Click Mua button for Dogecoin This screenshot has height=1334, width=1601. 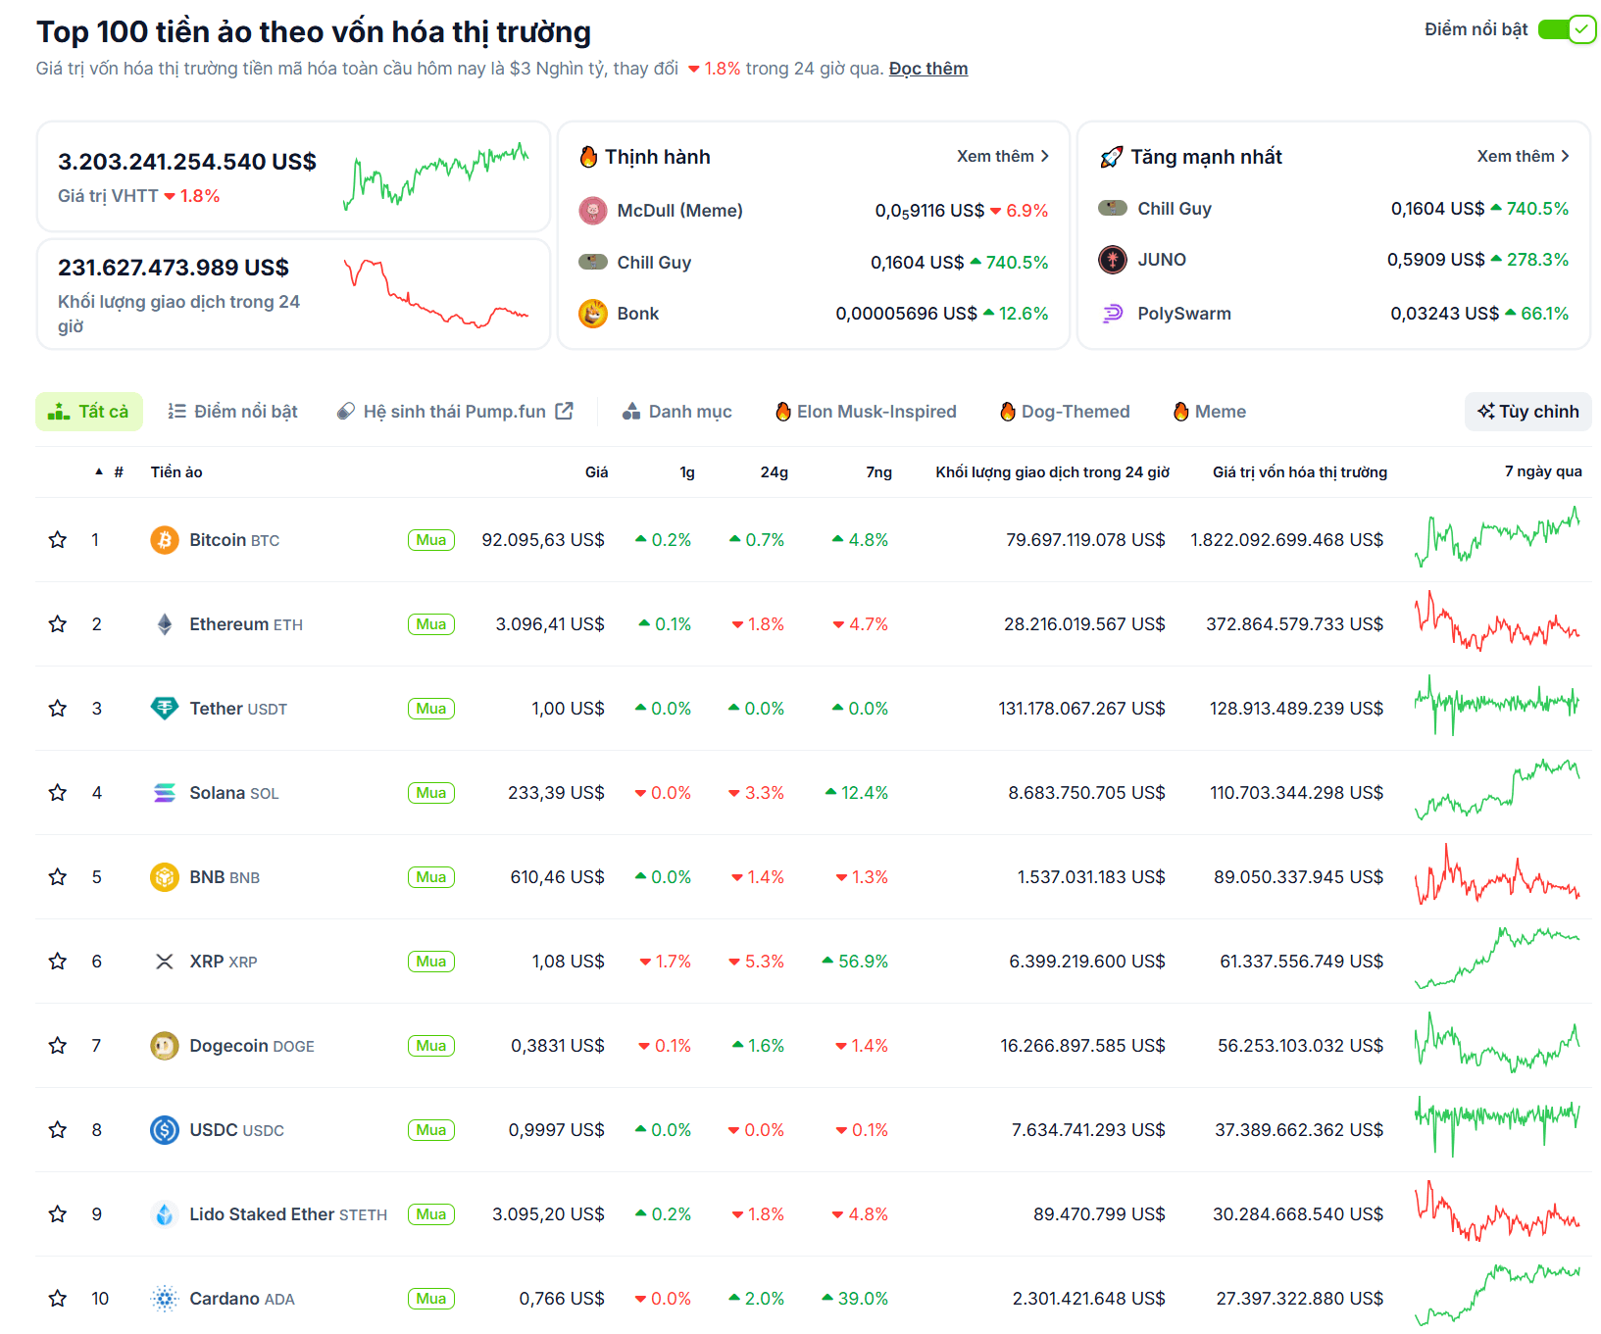click(431, 1046)
